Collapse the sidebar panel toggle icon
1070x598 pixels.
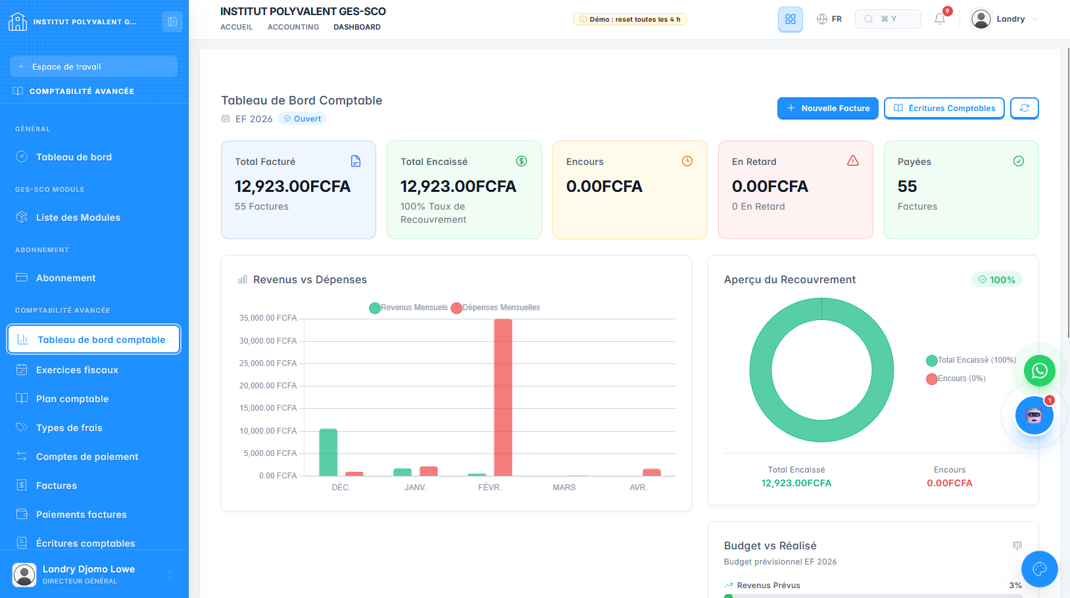pos(172,22)
